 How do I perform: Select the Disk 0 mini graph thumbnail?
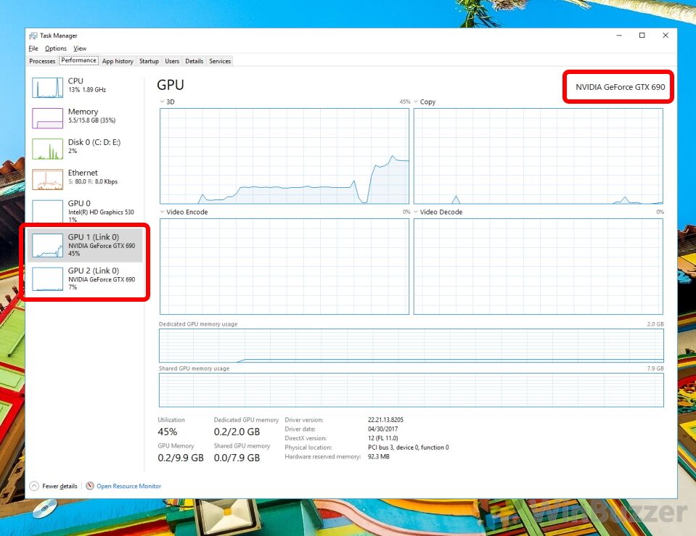[x=47, y=149]
